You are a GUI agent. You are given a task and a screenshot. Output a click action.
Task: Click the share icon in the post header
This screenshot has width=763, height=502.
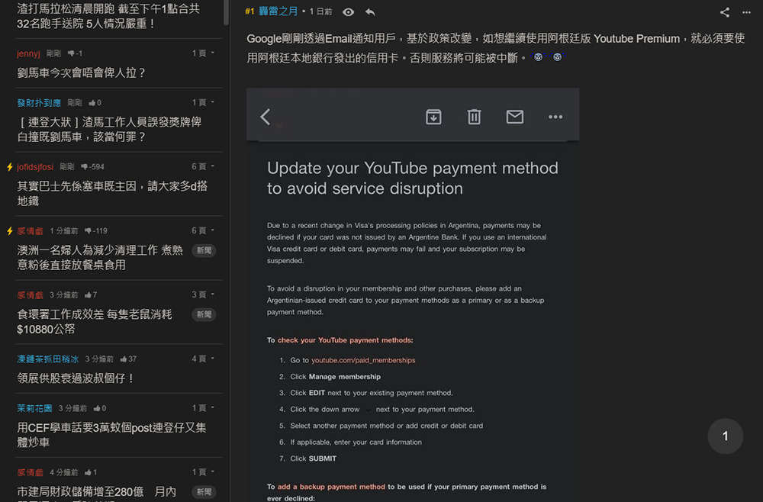725,12
